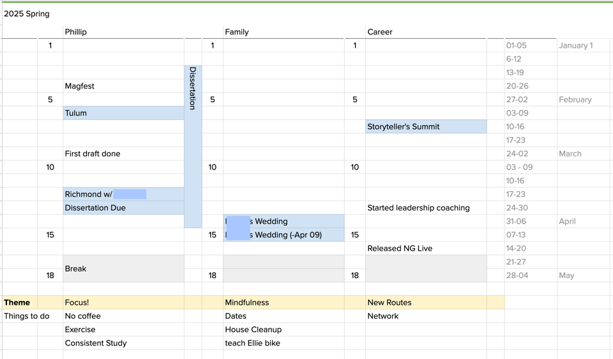The width and height of the screenshot is (613, 359).
Task: Select the "Dissertation Due" cell
Action: click(x=123, y=208)
